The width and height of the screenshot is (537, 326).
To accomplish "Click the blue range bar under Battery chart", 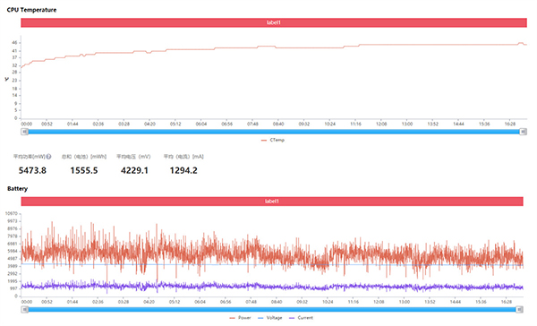I will pyautogui.click(x=272, y=310).
